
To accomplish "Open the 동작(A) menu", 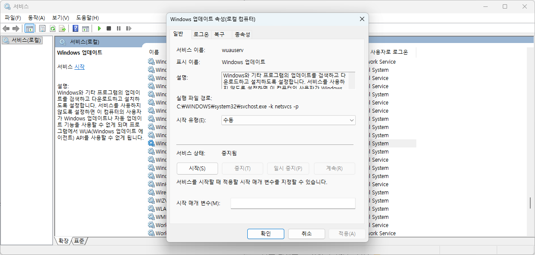I will 37,18.
